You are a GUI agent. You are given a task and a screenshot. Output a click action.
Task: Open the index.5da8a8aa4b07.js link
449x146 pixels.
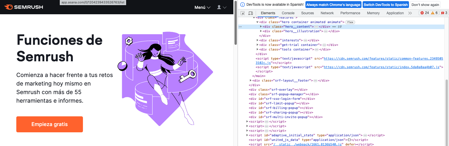tap(382, 67)
